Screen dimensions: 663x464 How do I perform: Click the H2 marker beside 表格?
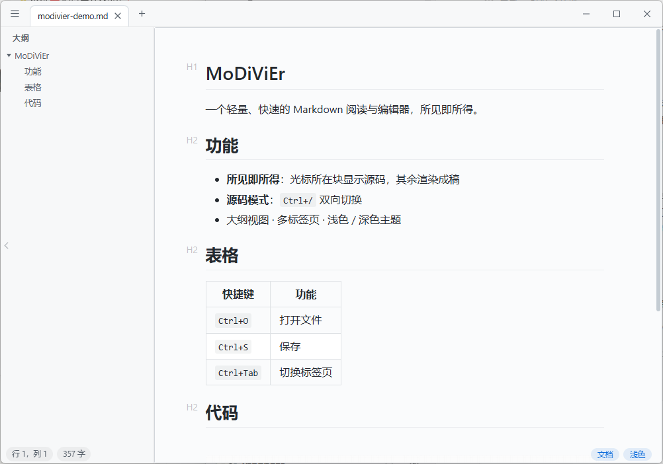point(192,250)
